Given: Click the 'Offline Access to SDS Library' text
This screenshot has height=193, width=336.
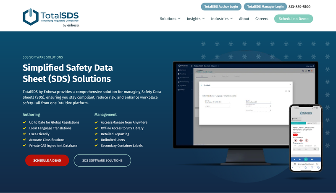Looking at the screenshot, I should [x=122, y=128].
